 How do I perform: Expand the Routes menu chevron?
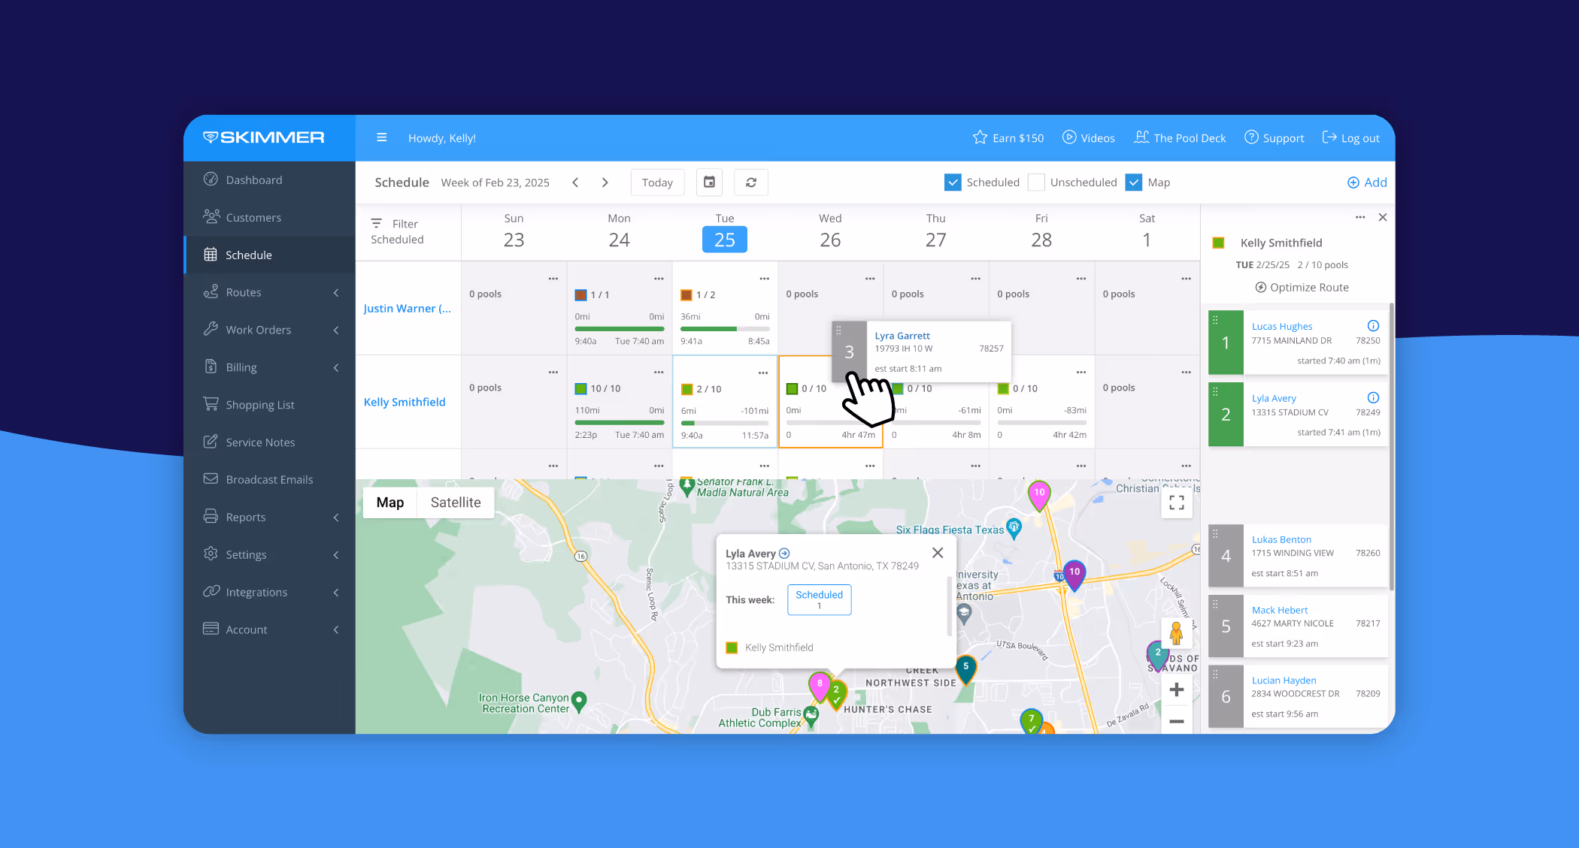click(x=336, y=292)
